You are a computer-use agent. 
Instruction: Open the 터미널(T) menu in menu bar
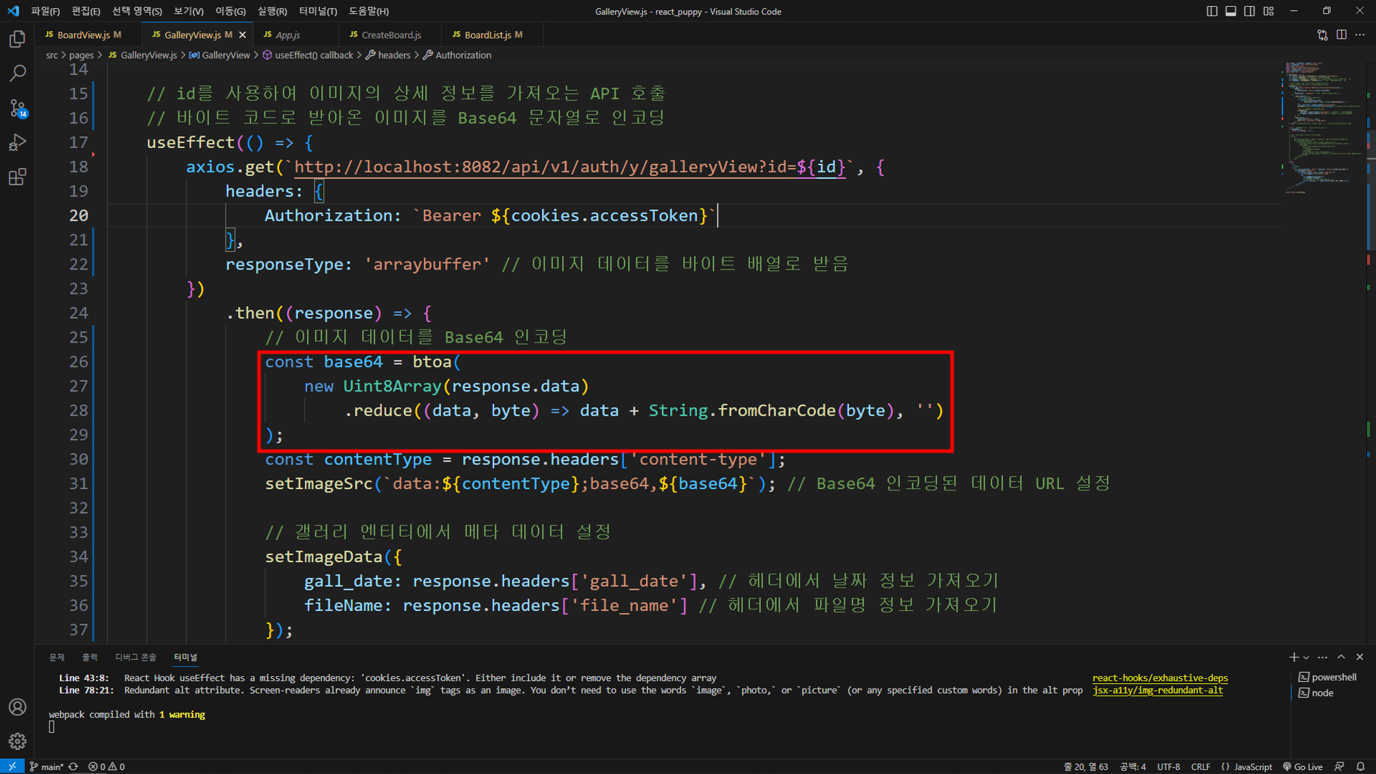coord(318,11)
